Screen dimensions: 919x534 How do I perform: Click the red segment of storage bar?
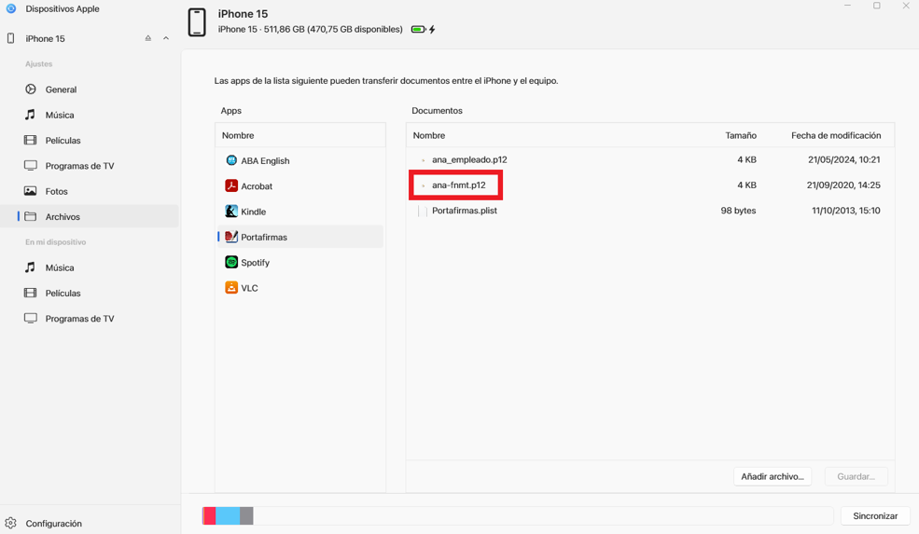point(209,516)
